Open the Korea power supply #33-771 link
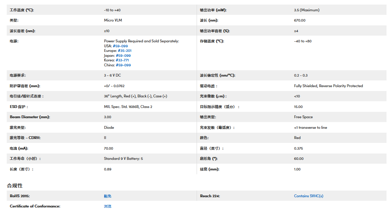The height and width of the screenshot is (217, 389). point(122,60)
